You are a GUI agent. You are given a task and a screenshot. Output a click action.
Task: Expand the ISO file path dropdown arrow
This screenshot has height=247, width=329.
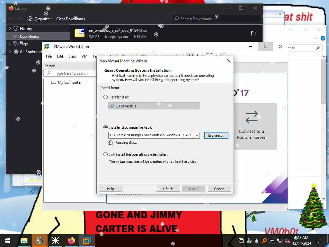(x=197, y=135)
